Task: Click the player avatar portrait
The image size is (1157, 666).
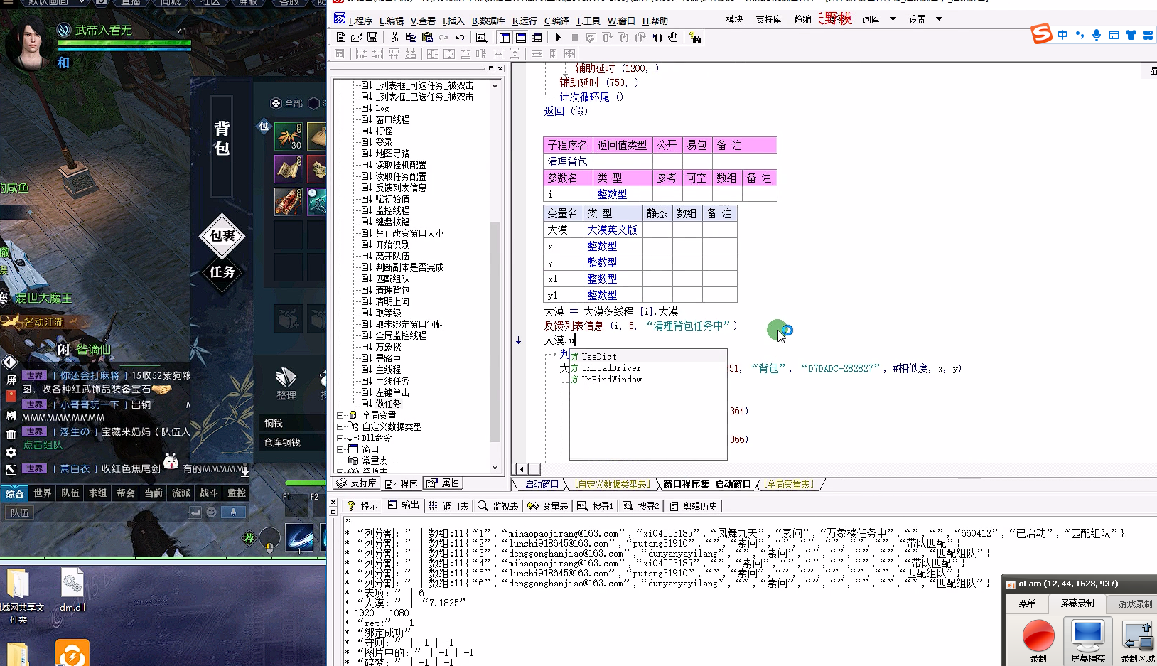Action: pyautogui.click(x=28, y=44)
